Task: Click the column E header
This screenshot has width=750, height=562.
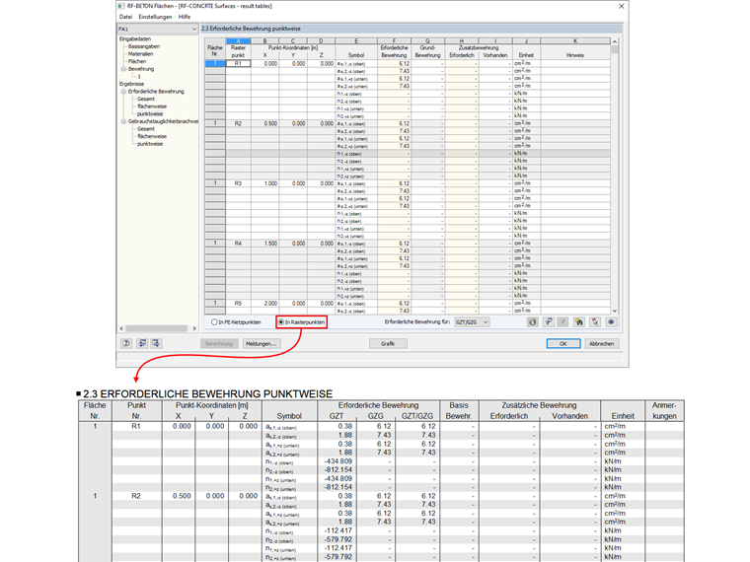Action: (x=356, y=41)
